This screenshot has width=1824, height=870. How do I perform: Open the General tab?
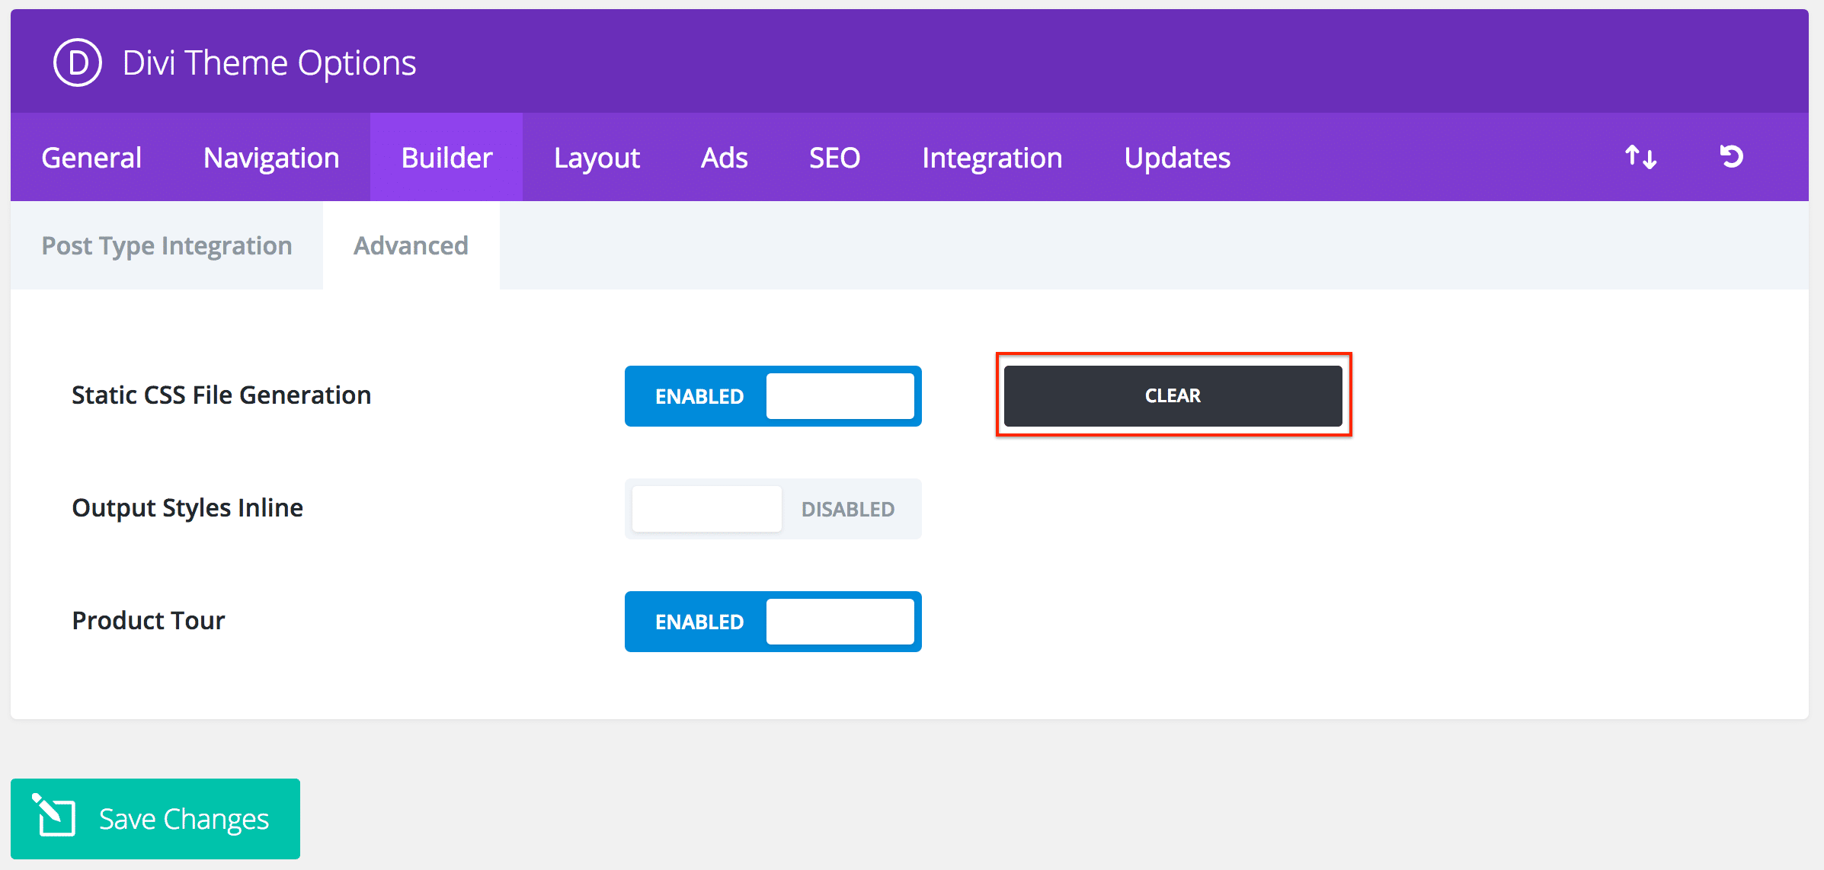91,158
